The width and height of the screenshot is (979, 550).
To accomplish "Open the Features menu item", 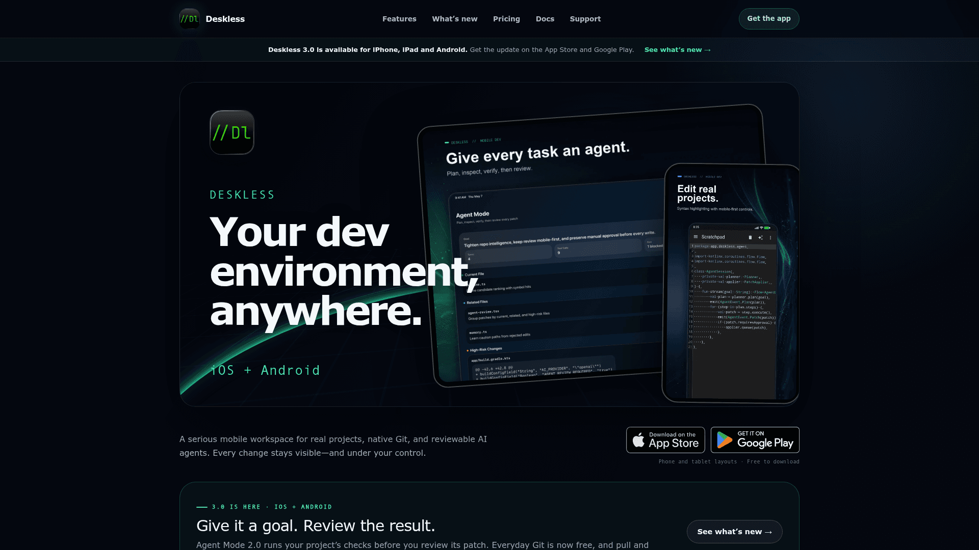I will 399,19.
